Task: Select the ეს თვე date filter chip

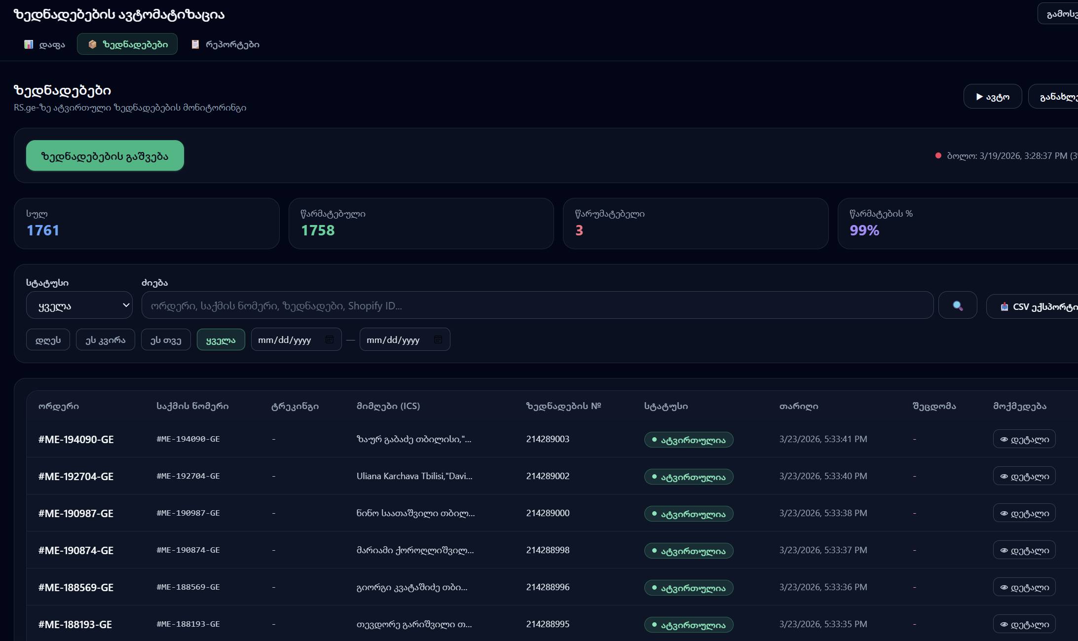Action: [x=166, y=339]
